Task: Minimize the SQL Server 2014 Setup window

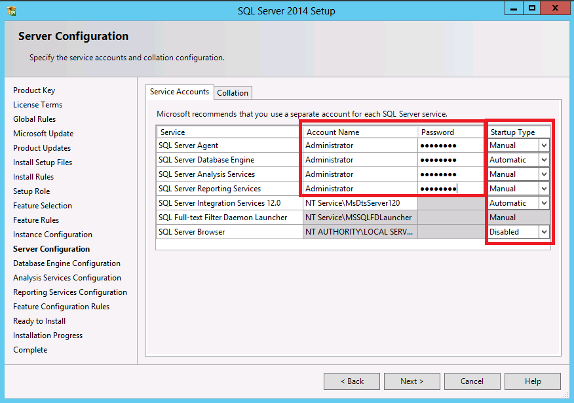Action: [514, 8]
